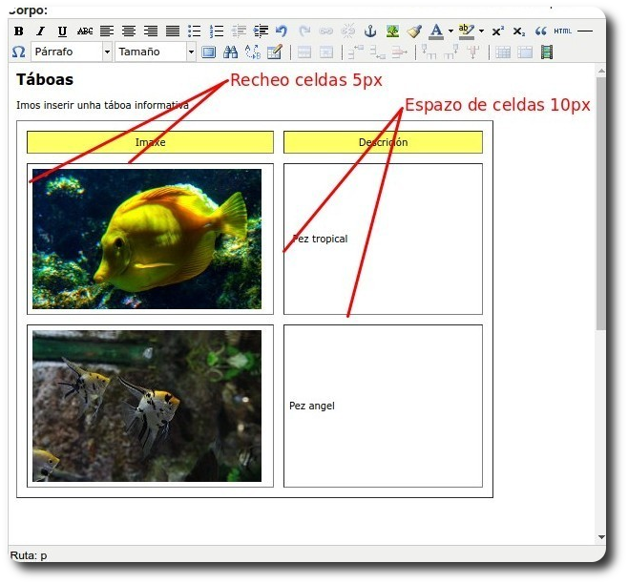This screenshot has width=628, height=584.
Task: Click the insert image icon
Action: pyautogui.click(x=392, y=31)
